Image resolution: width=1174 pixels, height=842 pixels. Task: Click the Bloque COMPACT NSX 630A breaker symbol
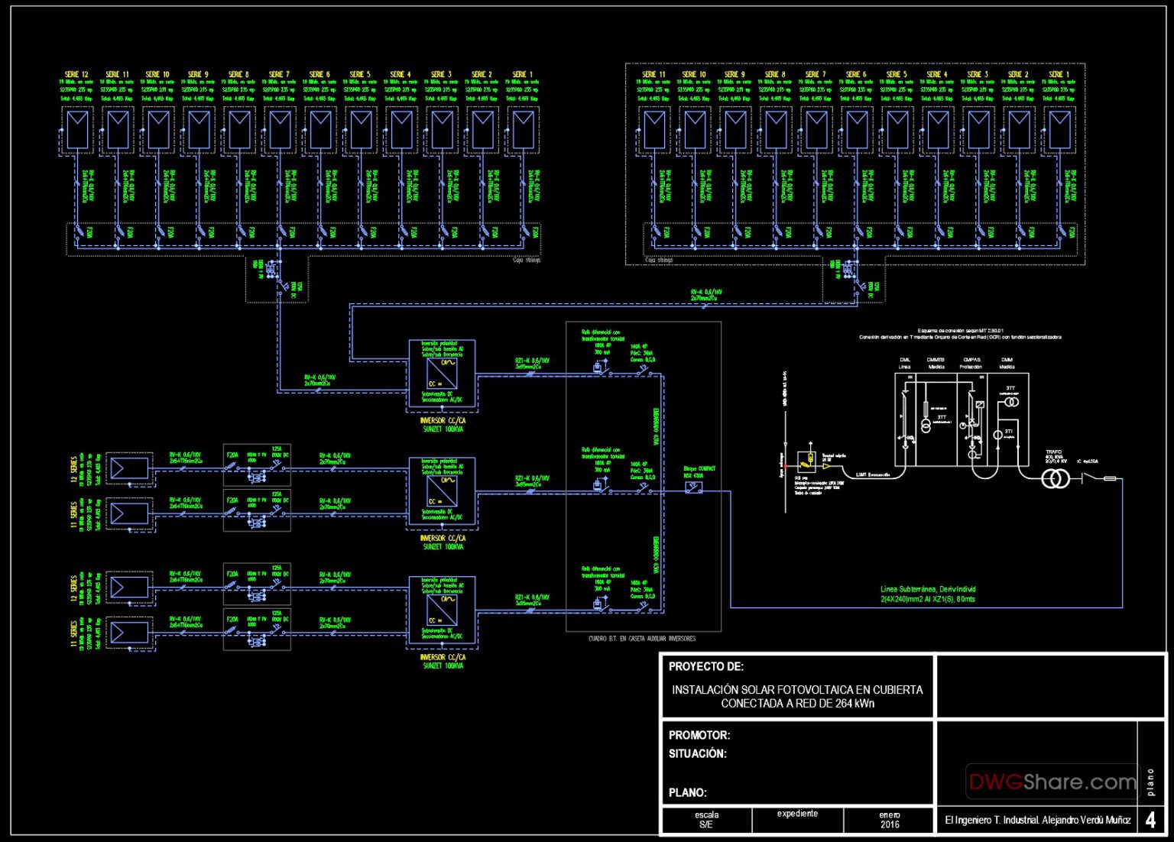coord(693,488)
